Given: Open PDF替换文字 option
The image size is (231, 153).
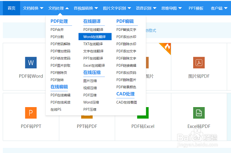Looking at the screenshot, I should tap(126, 30).
